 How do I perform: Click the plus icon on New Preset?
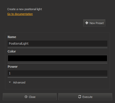pos(87,23)
